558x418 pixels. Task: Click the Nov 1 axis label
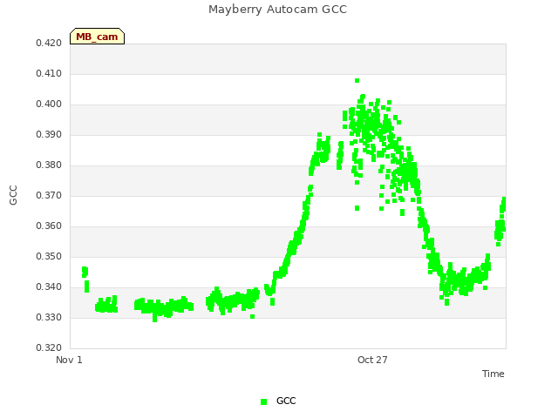[x=69, y=360]
